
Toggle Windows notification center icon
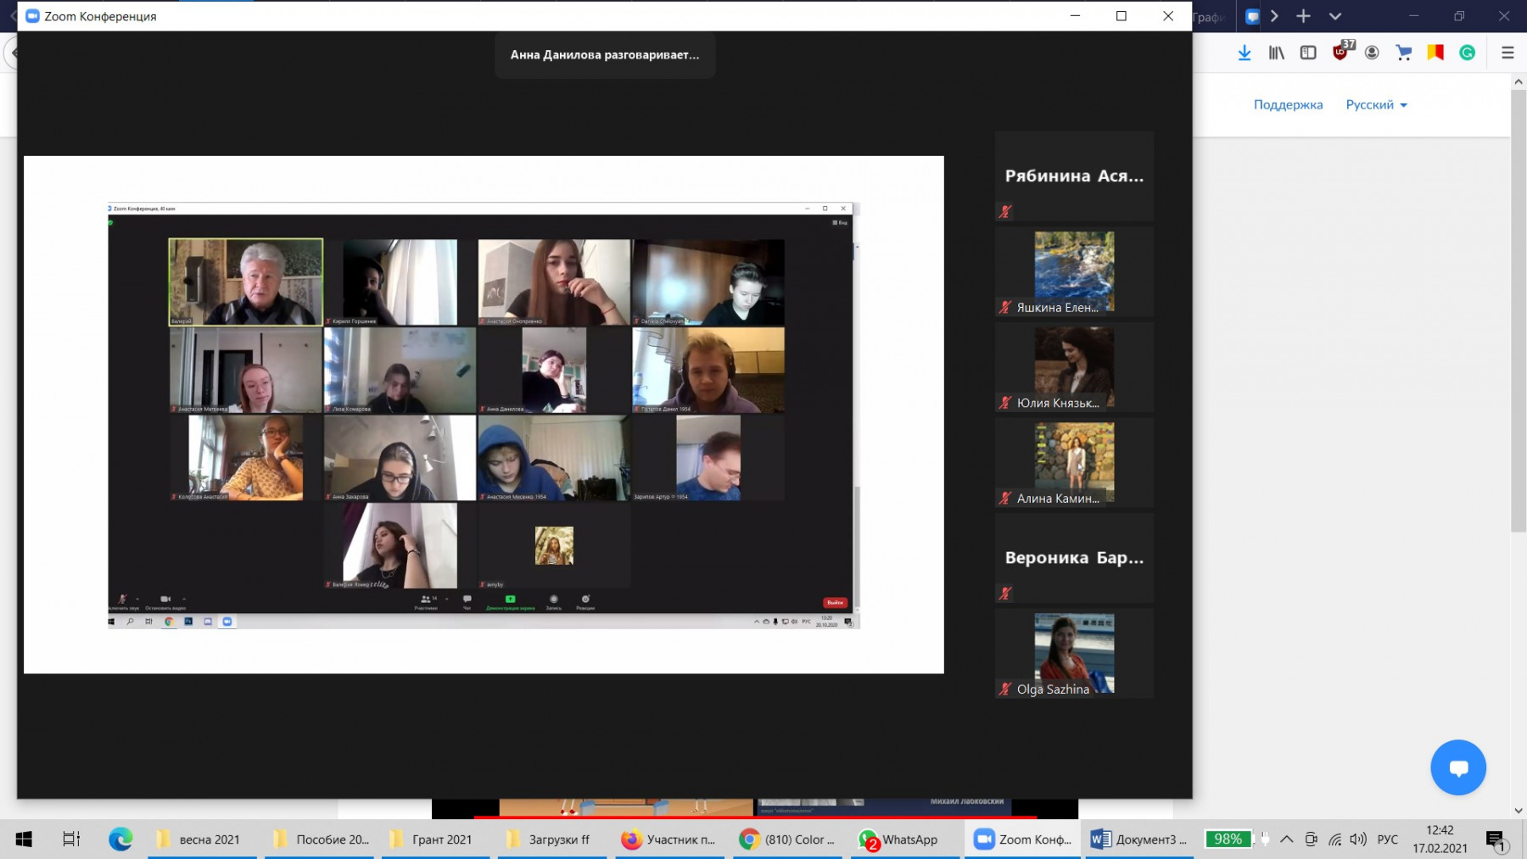tap(1496, 840)
